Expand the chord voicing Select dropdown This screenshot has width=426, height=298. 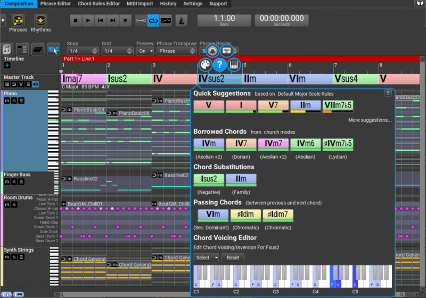coord(206,258)
